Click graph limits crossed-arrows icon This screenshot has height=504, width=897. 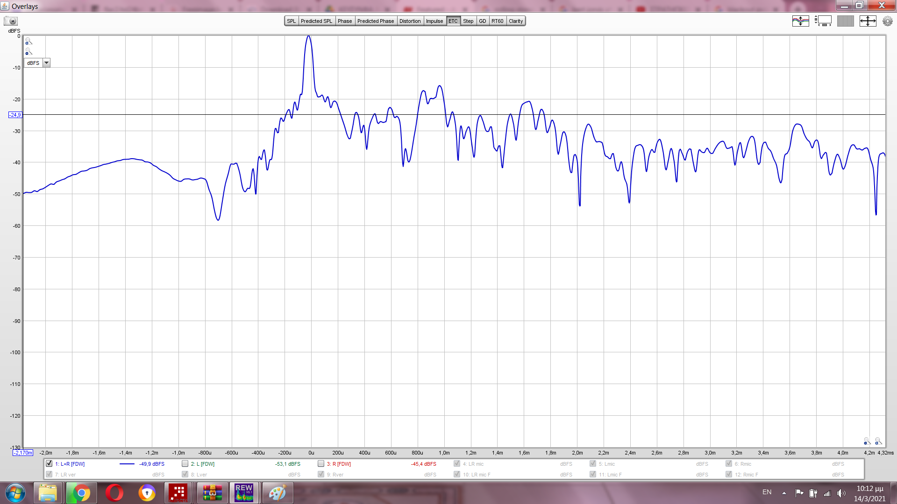click(868, 21)
